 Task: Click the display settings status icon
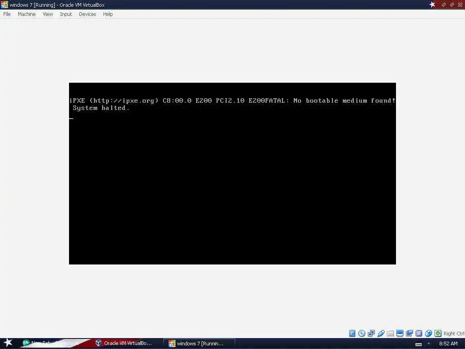click(400, 333)
